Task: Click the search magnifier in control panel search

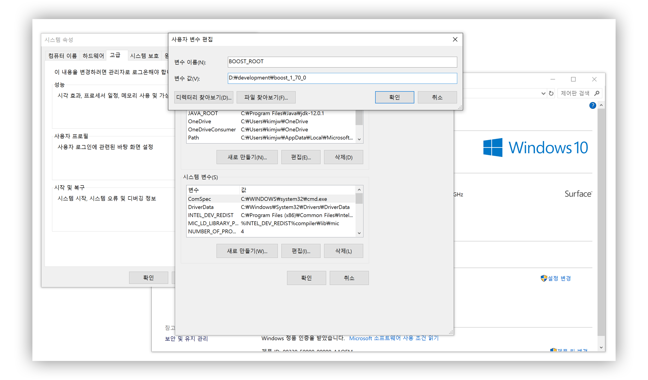Action: (597, 93)
